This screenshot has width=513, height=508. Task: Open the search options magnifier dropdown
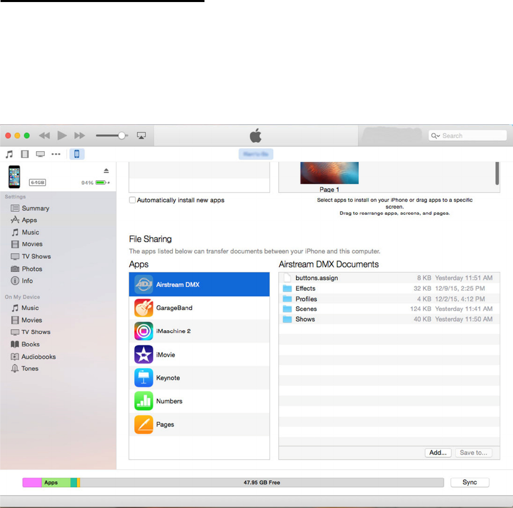[435, 136]
